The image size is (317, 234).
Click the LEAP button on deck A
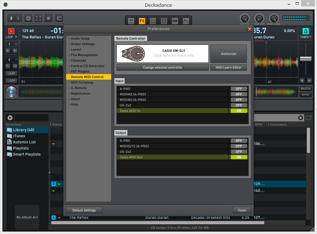pos(11,73)
